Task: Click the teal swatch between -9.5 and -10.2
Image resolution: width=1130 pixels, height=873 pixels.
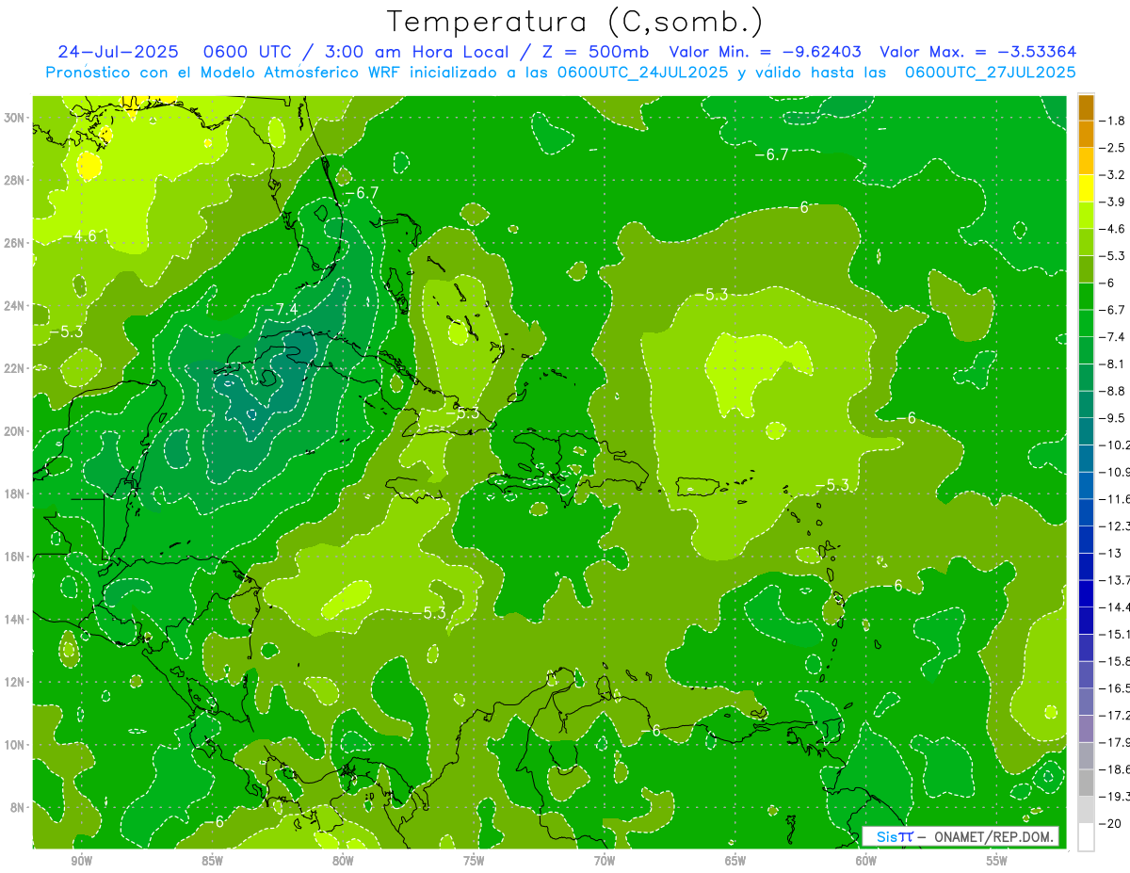Action: click(x=1086, y=431)
